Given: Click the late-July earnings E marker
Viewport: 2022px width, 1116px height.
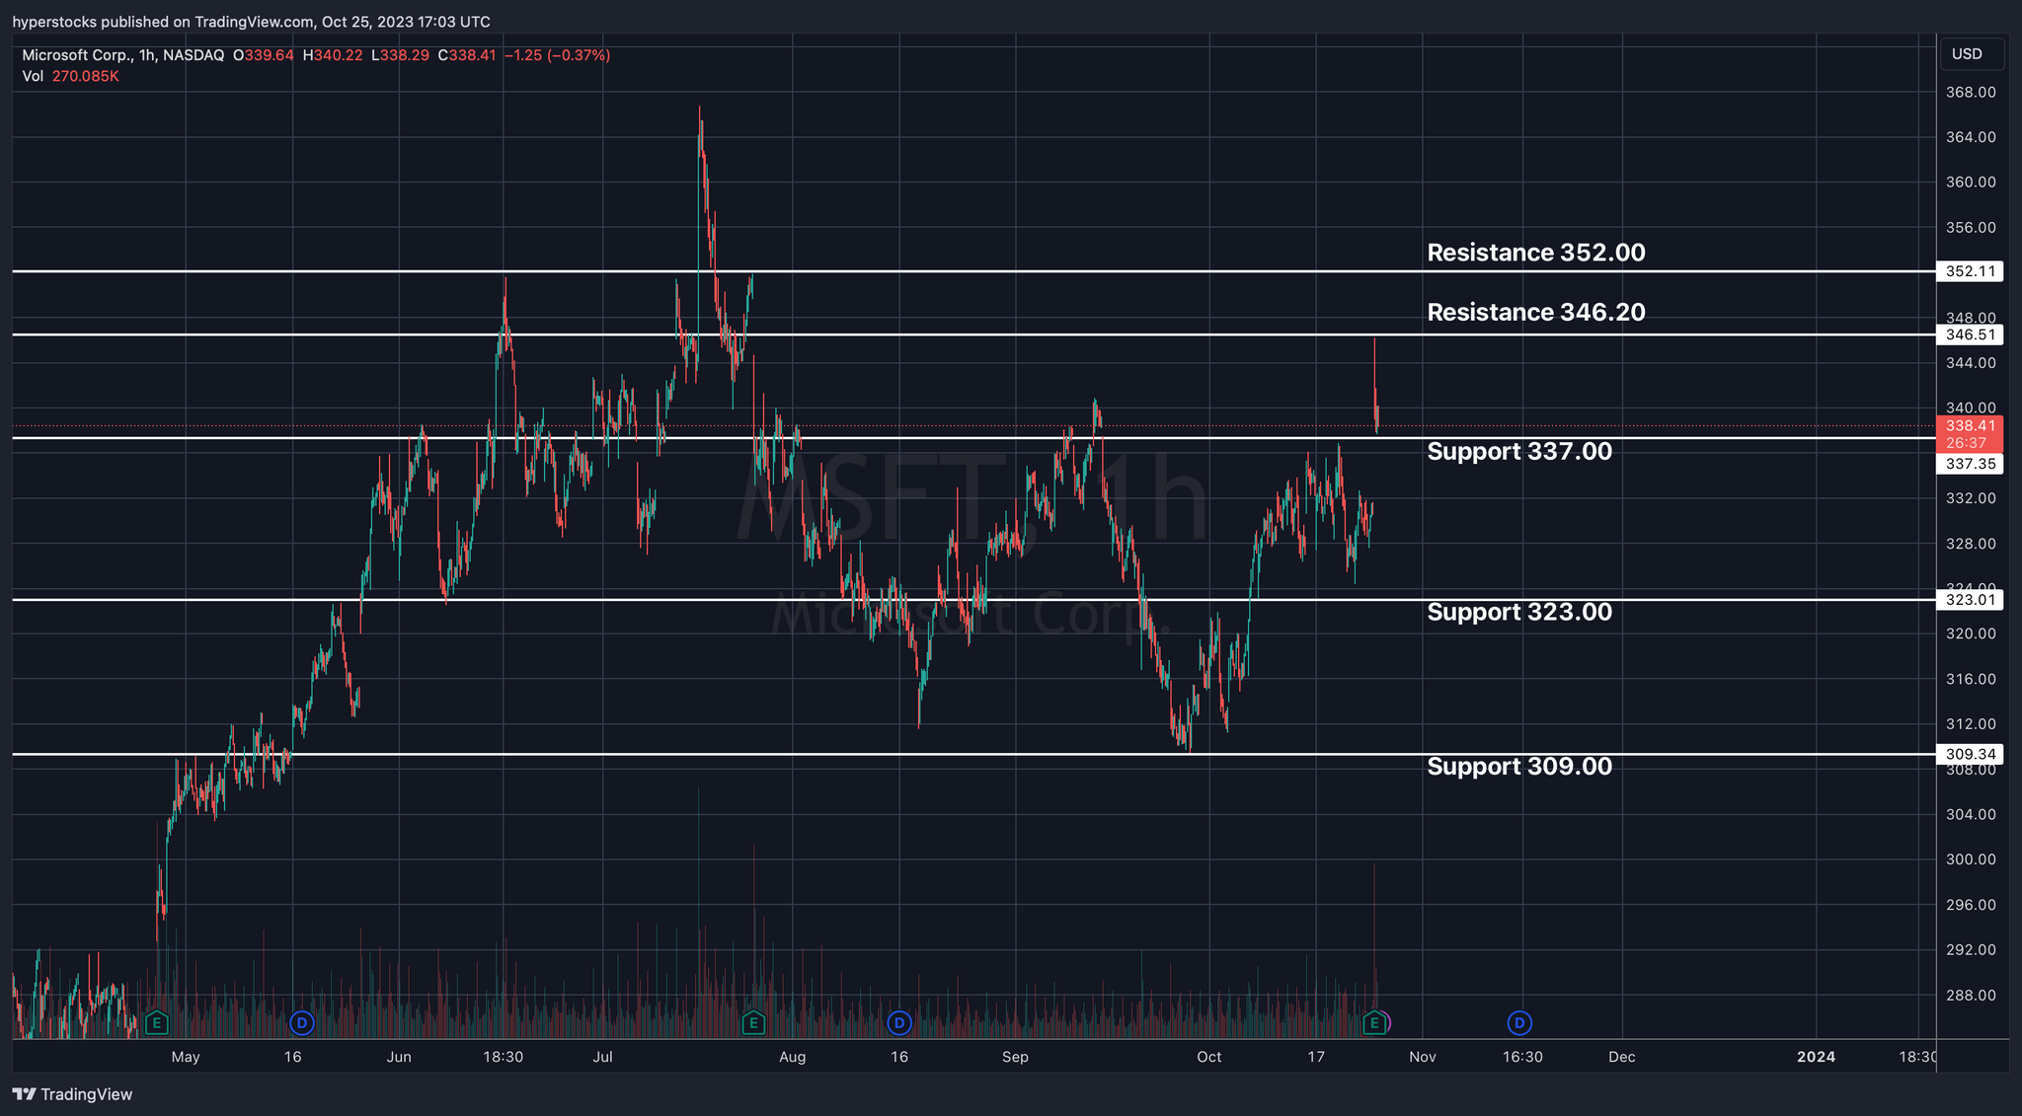Looking at the screenshot, I should click(x=753, y=1022).
